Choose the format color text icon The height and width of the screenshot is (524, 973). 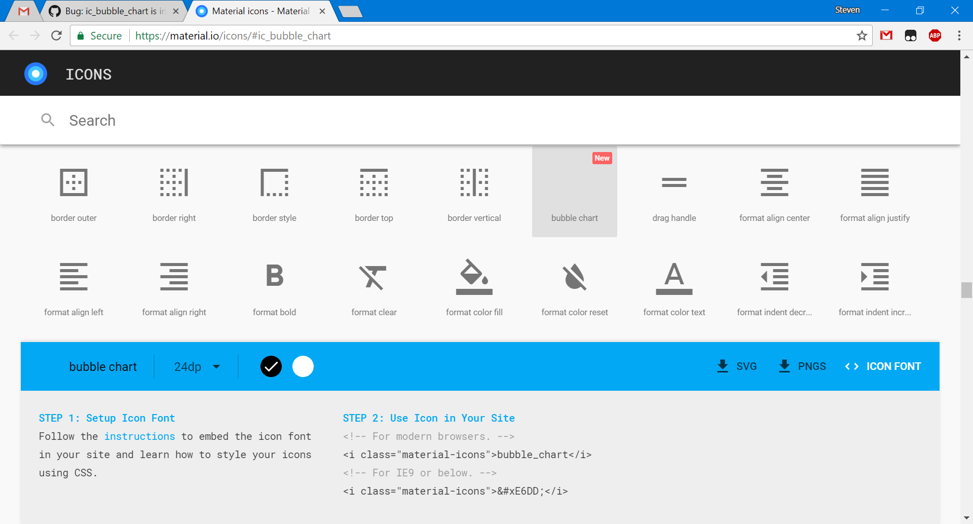(675, 278)
